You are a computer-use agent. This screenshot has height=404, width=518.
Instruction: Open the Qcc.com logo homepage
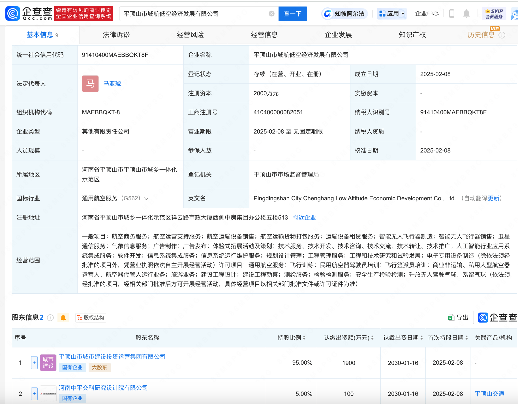[x=29, y=13]
